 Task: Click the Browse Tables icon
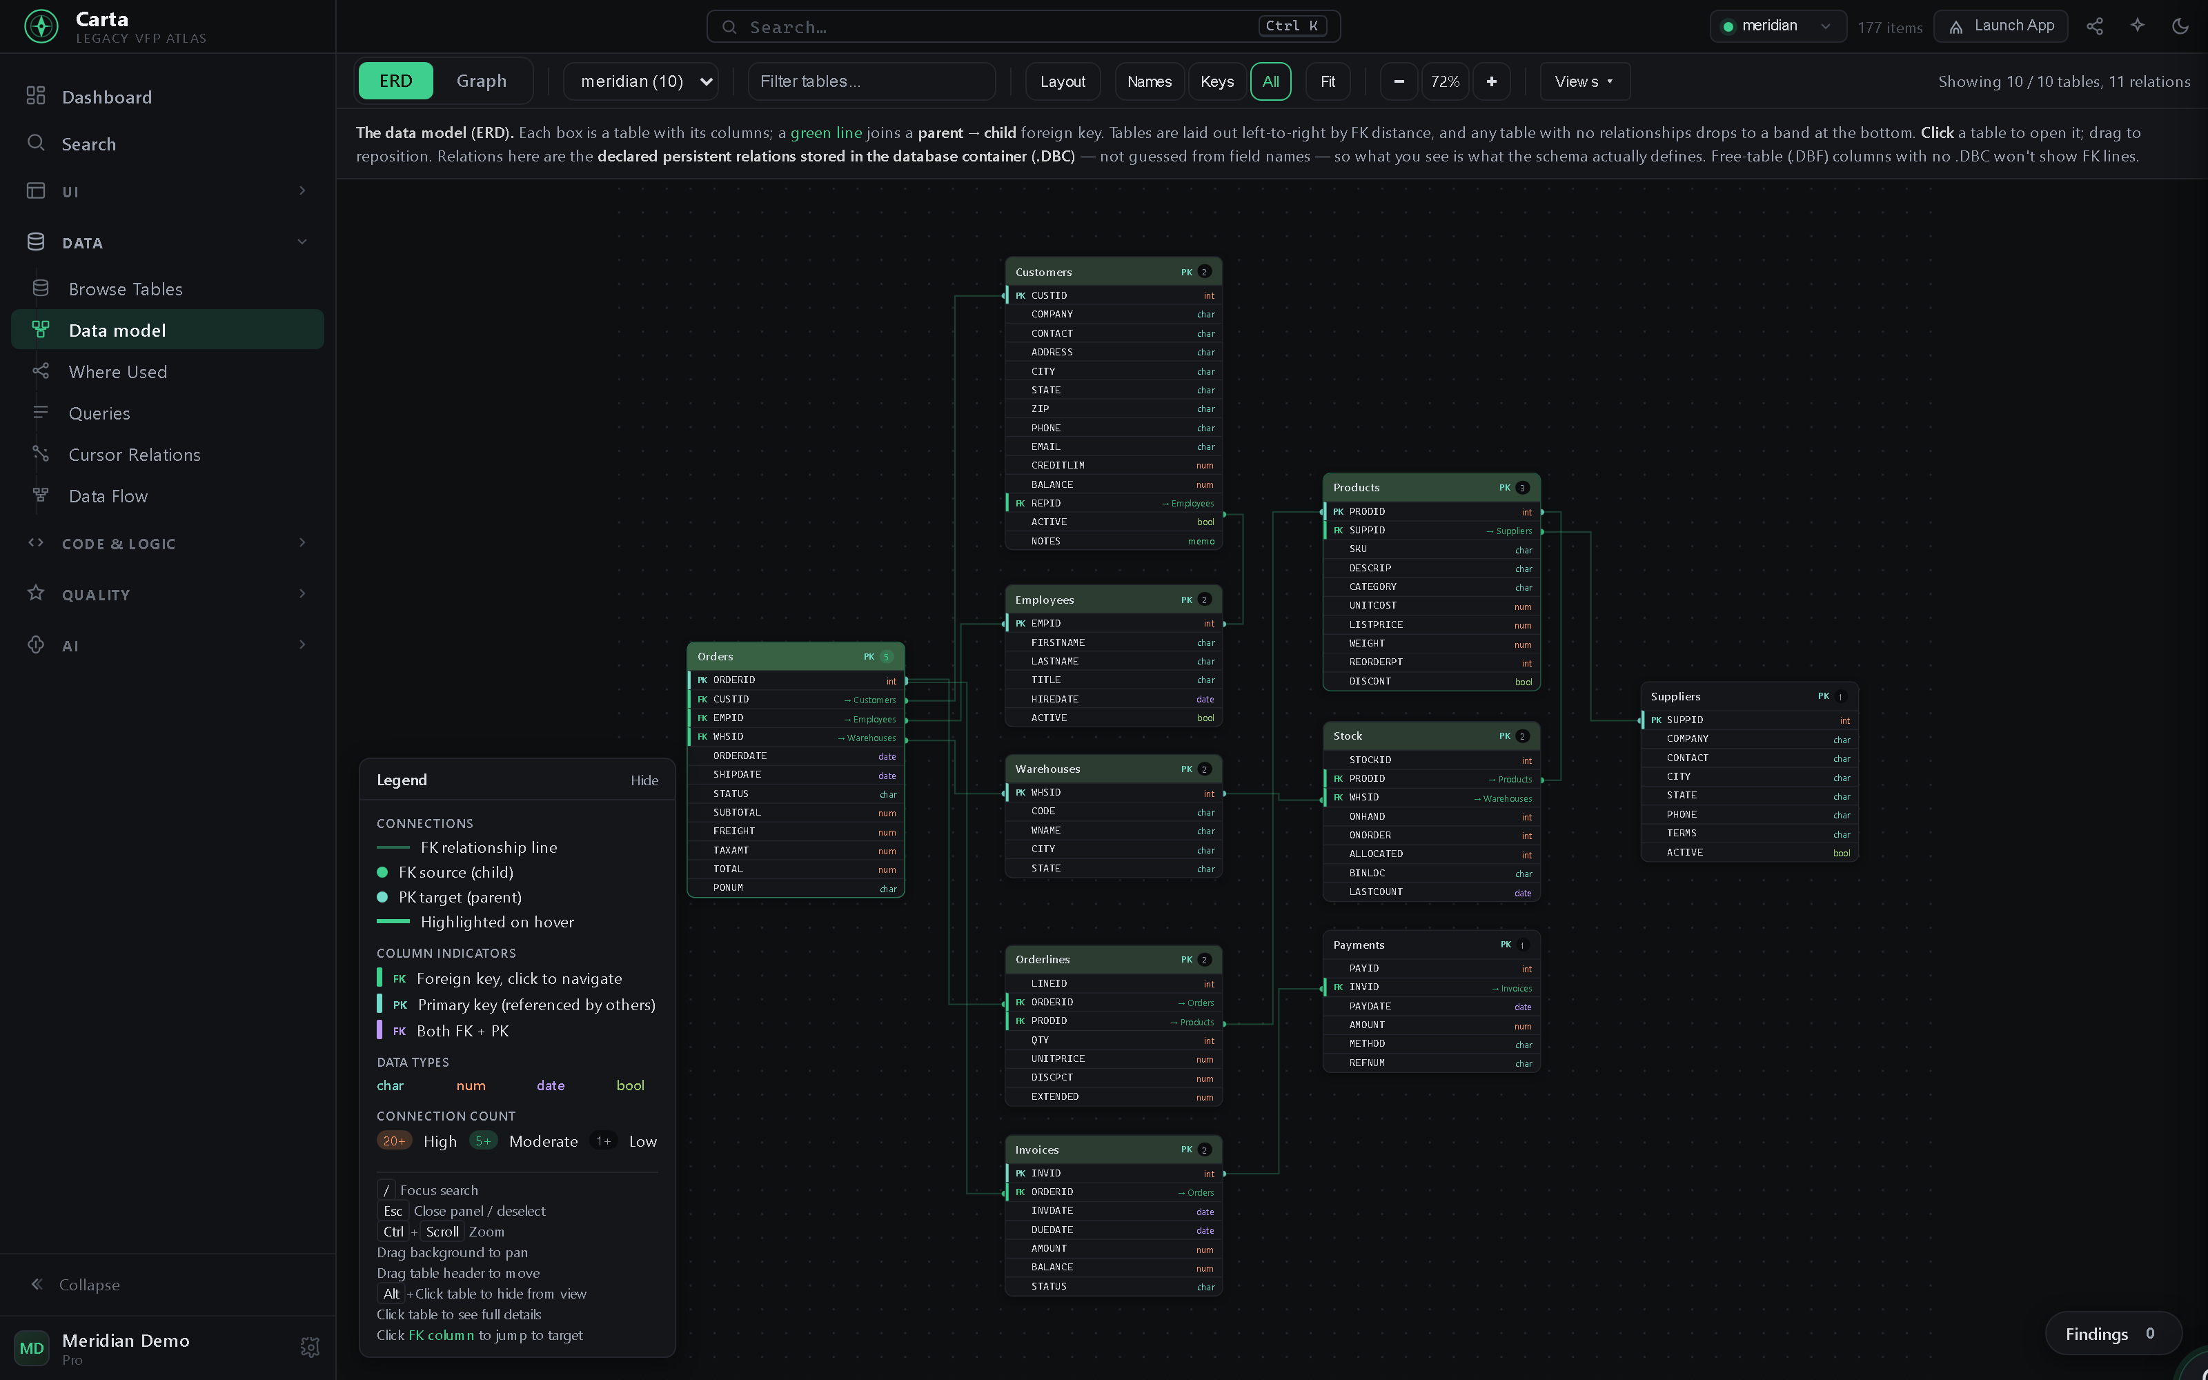pos(40,288)
